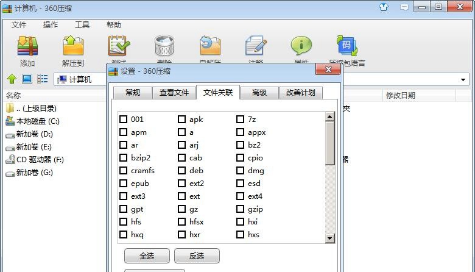Open volume 新加卷 (E:) entry
Screen dimensions: 475x272
tap(29, 147)
